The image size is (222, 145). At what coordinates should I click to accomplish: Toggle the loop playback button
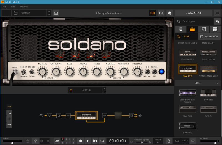point(102,141)
